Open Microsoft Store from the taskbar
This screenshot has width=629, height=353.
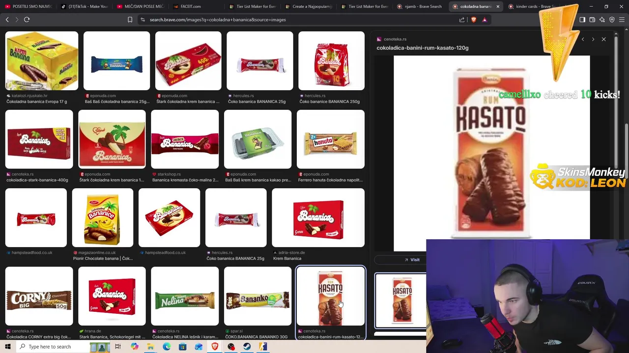(x=183, y=347)
